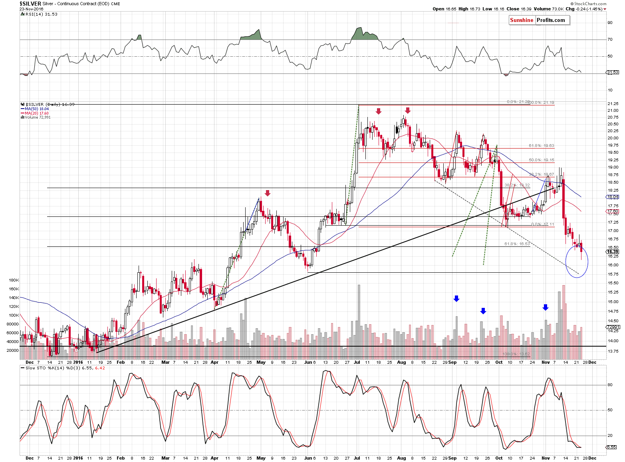
Task: Click the Profits.com logo text
Action: tap(551, 20)
